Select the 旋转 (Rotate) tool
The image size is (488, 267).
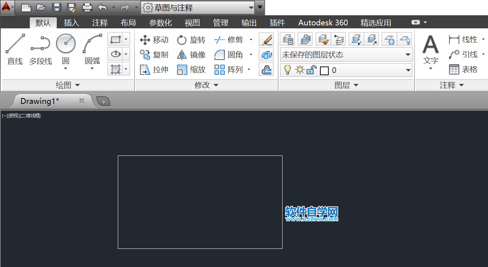tap(191, 40)
